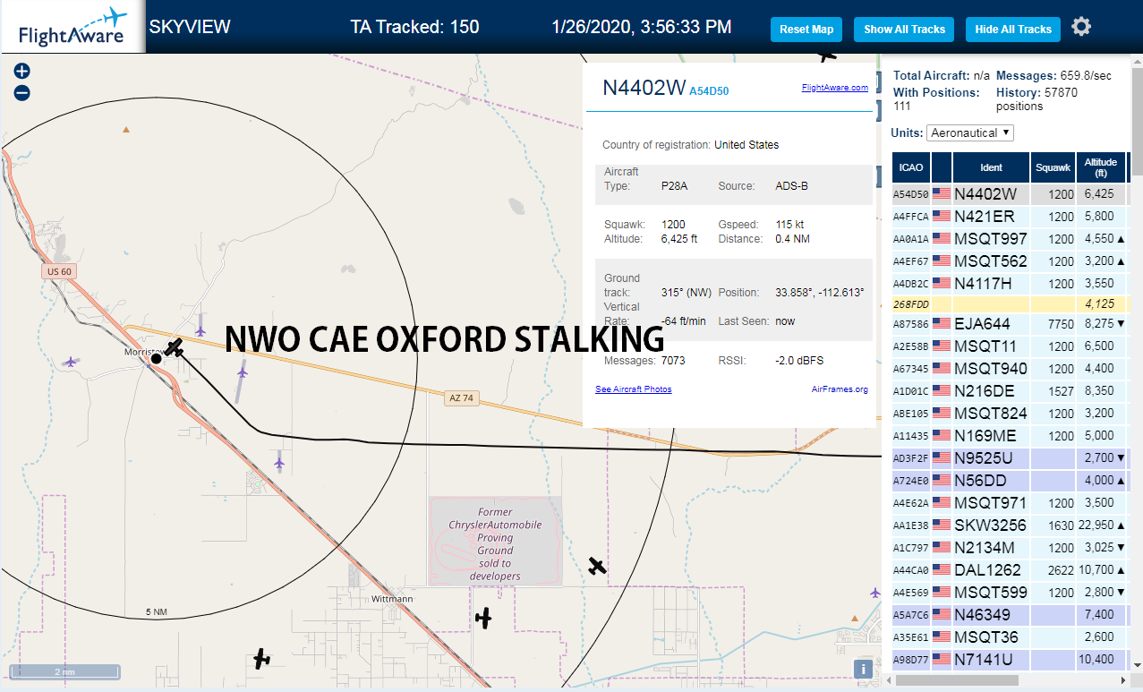Viewport: 1143px width, 692px height.
Task: Select N4402W row in table
Action: point(1010,193)
